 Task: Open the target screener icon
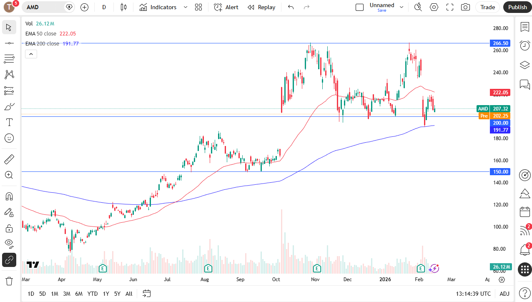pyautogui.click(x=524, y=175)
